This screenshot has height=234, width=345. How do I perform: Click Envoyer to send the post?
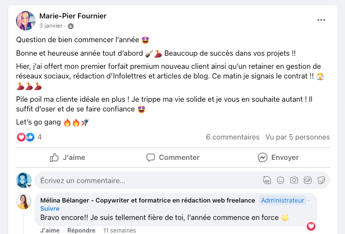pyautogui.click(x=278, y=157)
